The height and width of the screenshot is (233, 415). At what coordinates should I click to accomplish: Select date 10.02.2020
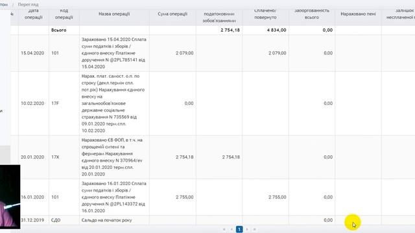point(32,104)
